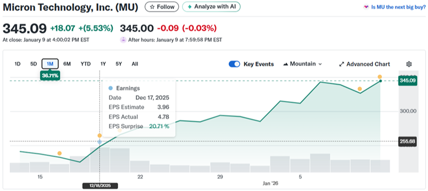Click the after hours moon icon
428x191 pixels.
pyautogui.click(x=123, y=40)
